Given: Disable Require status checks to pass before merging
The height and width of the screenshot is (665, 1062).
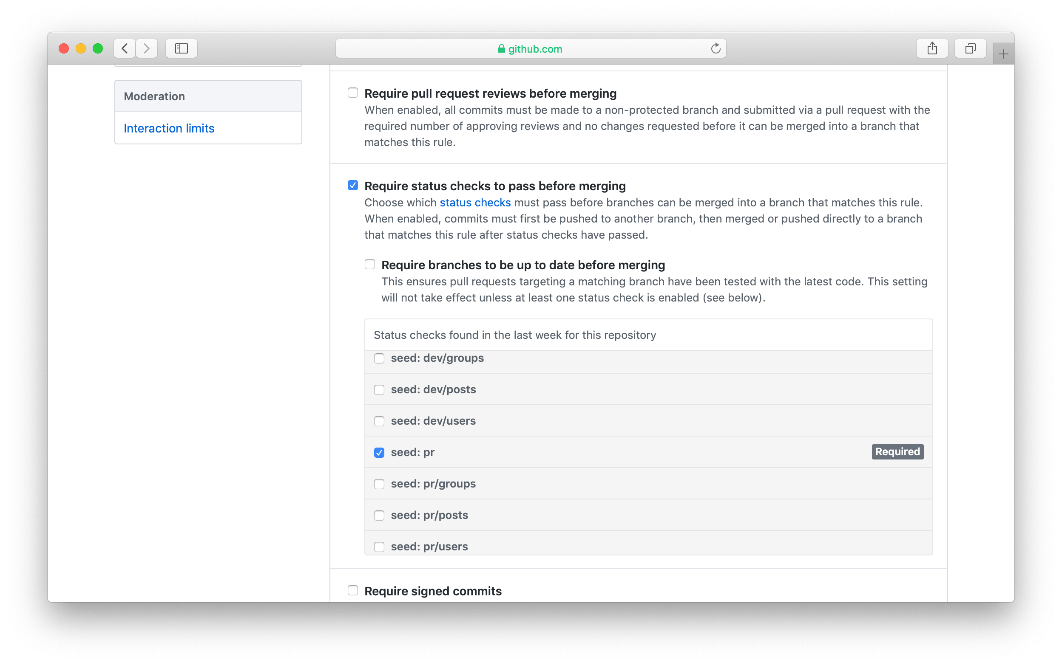Looking at the screenshot, I should click(352, 185).
